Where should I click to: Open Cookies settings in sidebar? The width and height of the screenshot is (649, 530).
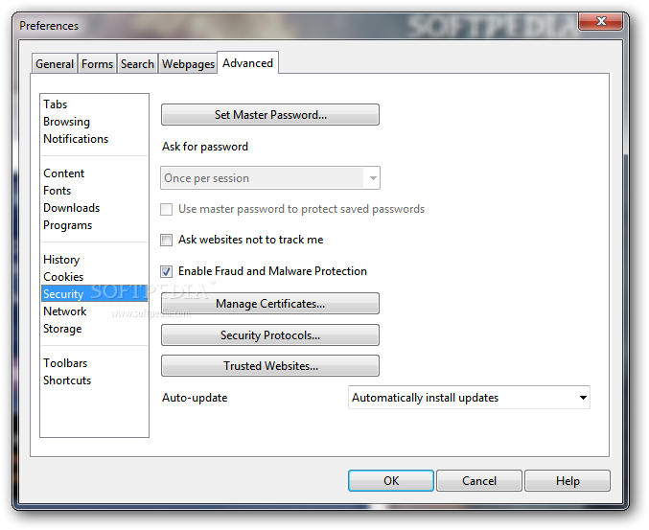coord(94,277)
